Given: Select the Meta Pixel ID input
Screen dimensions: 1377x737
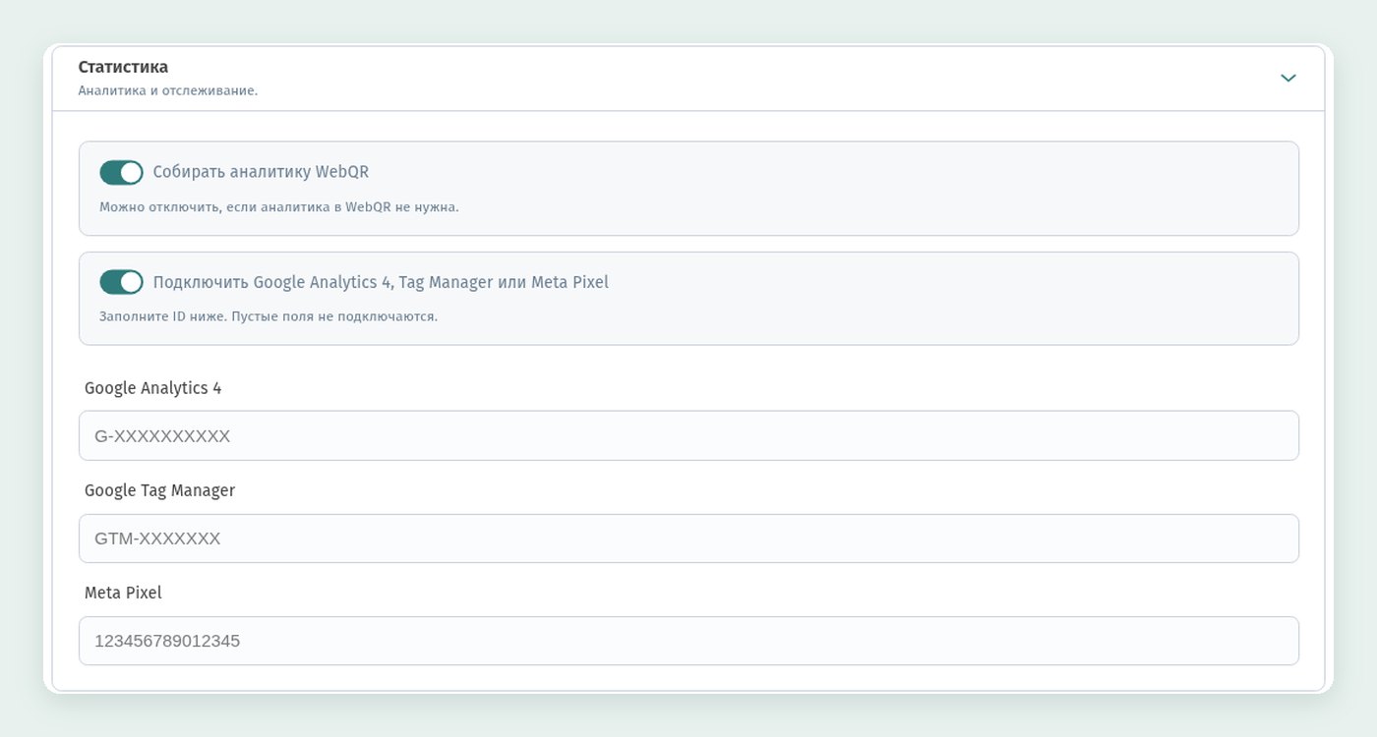Looking at the screenshot, I should [x=688, y=641].
